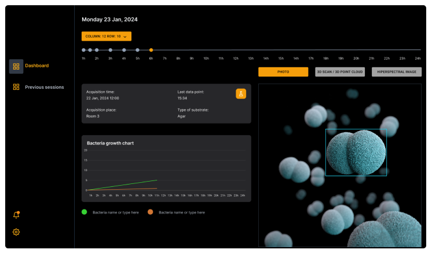Switch to Hiperspectral Image tab
This screenshot has height=253, width=432.
pyautogui.click(x=397, y=72)
